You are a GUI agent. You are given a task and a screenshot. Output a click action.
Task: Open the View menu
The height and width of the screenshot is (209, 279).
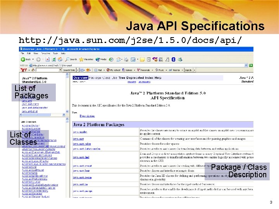tap(36, 53)
